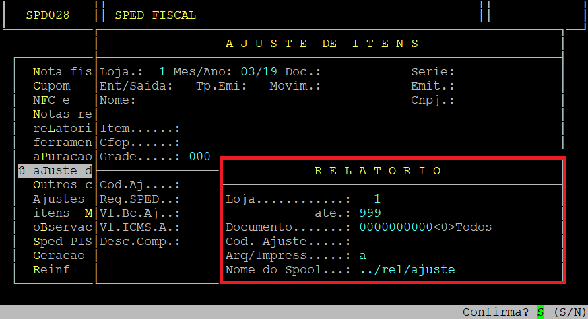The width and height of the screenshot is (588, 319).
Task: Click the Arq/Impress field value
Action: coord(364,256)
